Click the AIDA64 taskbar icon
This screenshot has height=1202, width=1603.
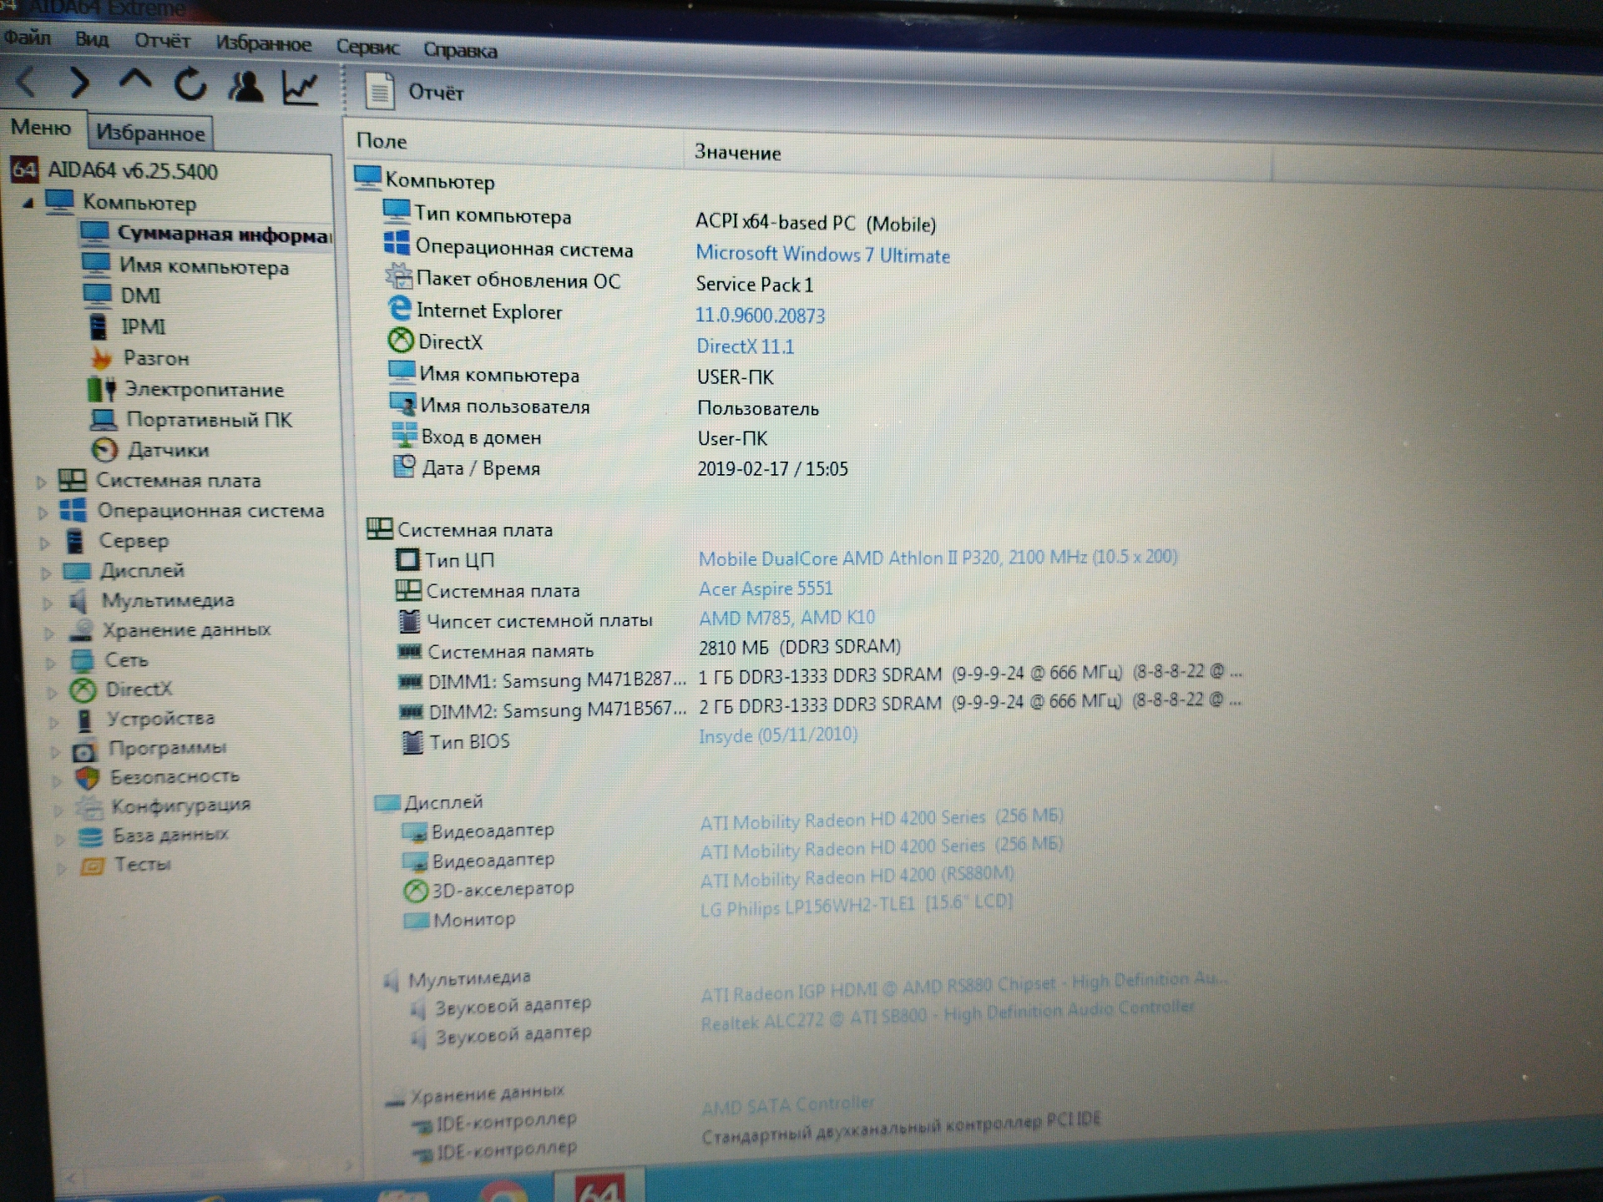click(x=599, y=1187)
